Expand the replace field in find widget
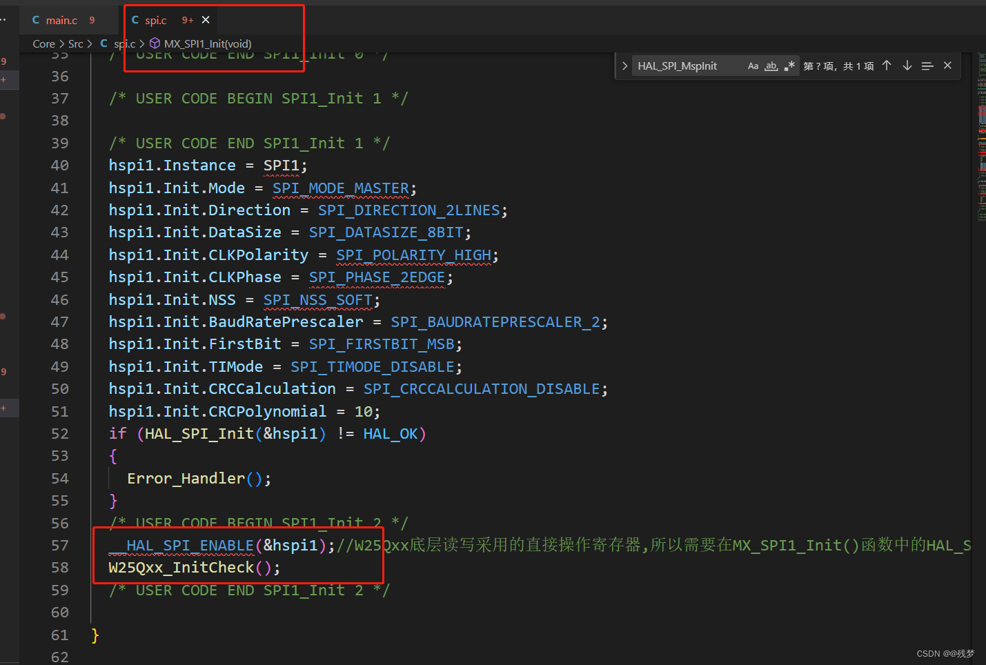 point(624,66)
